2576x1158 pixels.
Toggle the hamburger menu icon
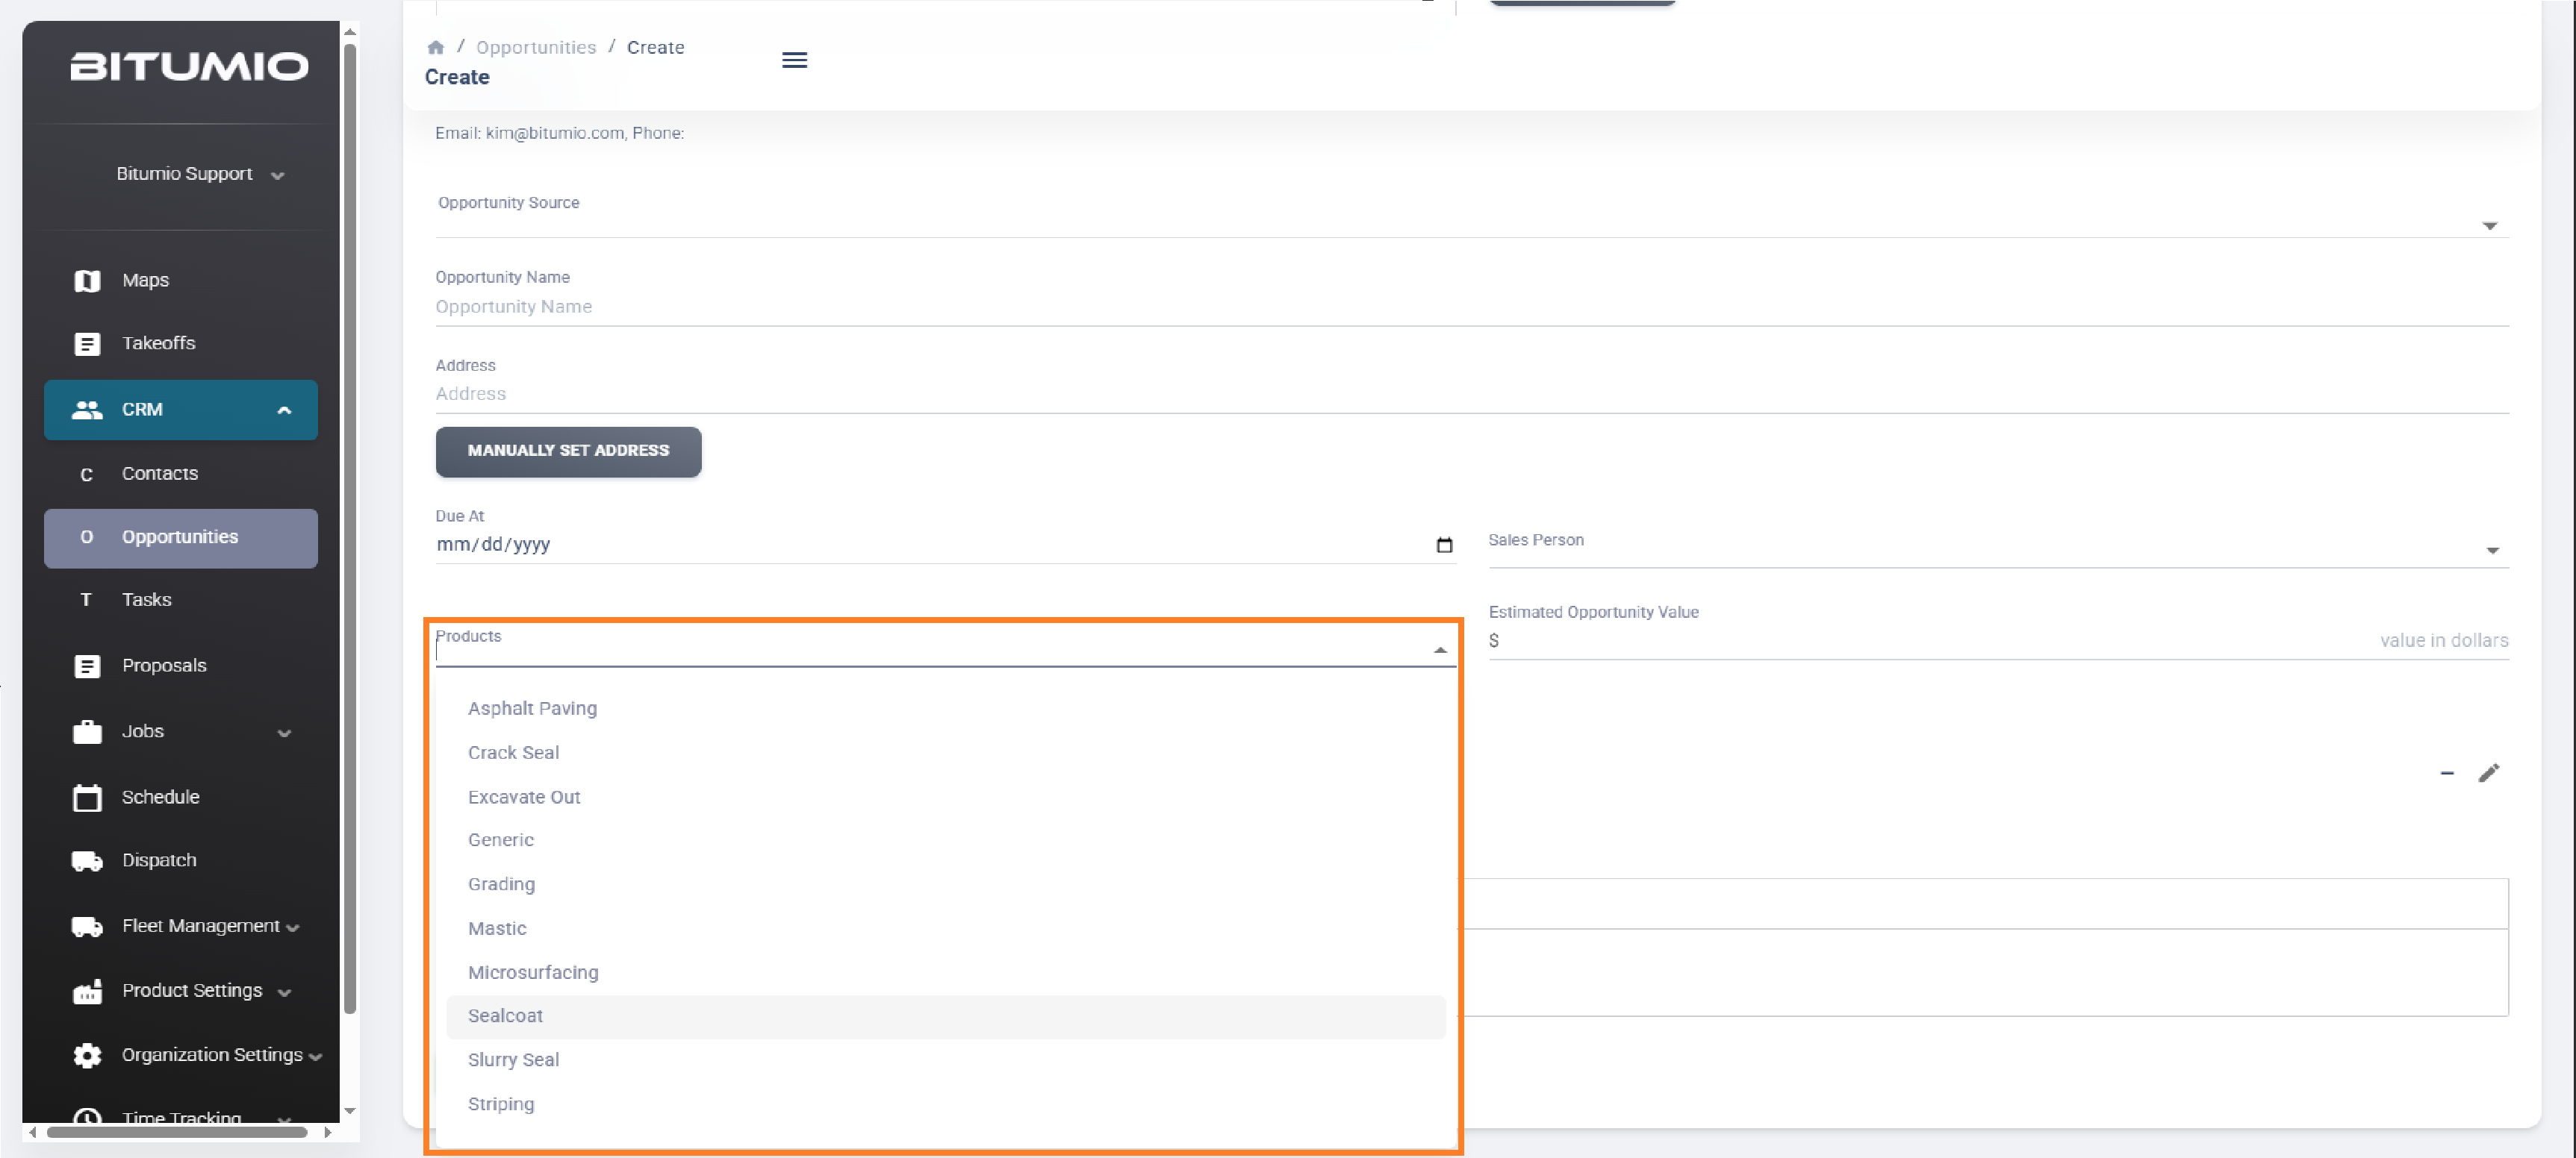click(x=794, y=60)
